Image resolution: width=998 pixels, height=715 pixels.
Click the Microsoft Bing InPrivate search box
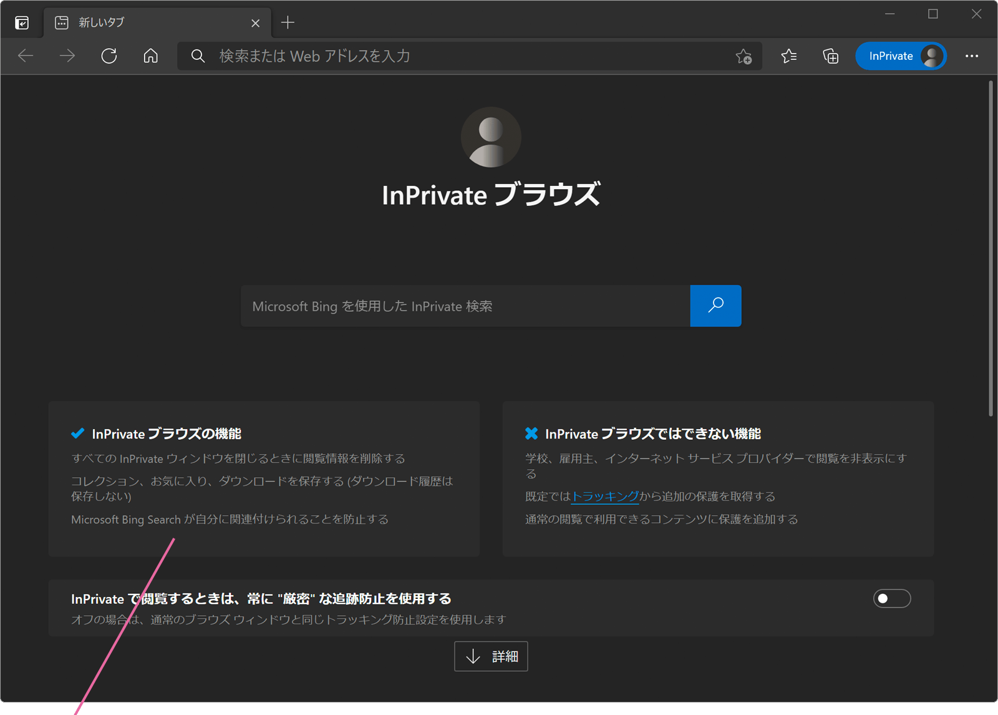click(465, 306)
